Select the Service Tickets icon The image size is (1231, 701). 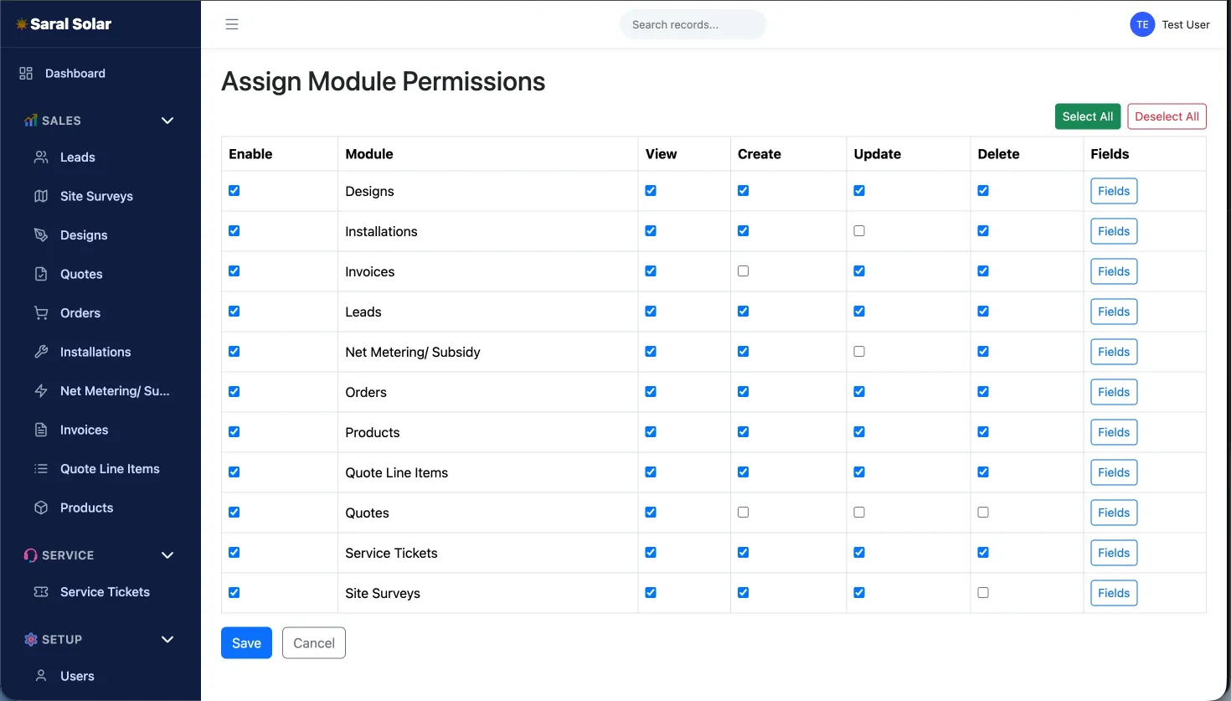pos(39,591)
